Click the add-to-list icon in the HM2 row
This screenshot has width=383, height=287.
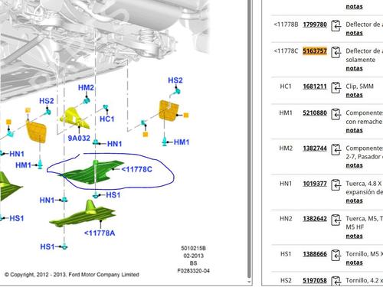336,149
